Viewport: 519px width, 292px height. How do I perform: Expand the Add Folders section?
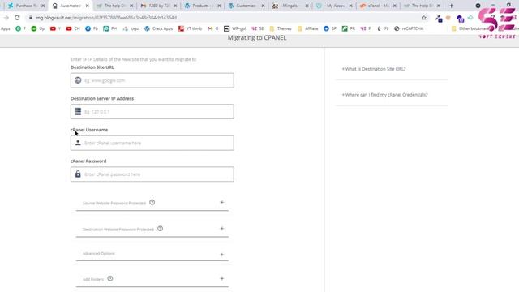point(152,279)
